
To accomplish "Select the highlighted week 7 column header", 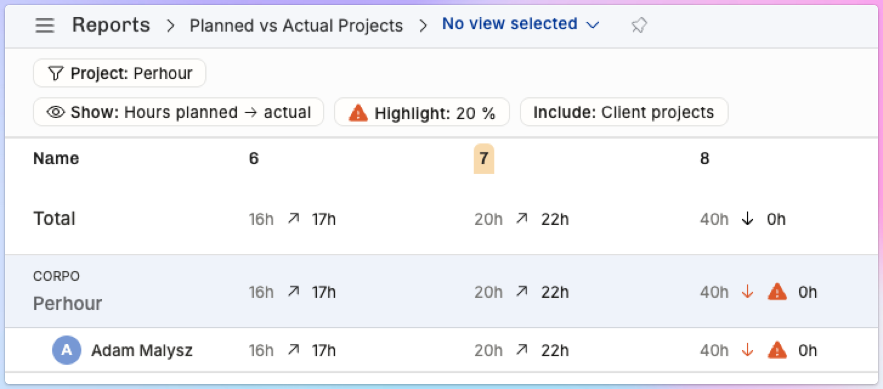I will click(x=483, y=159).
